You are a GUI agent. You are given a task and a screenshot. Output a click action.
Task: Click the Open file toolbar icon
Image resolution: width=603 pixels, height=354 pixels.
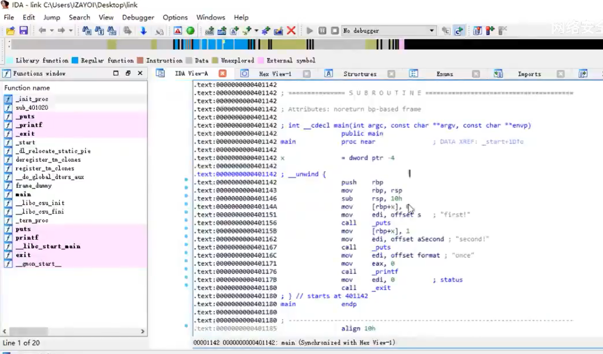(10, 31)
